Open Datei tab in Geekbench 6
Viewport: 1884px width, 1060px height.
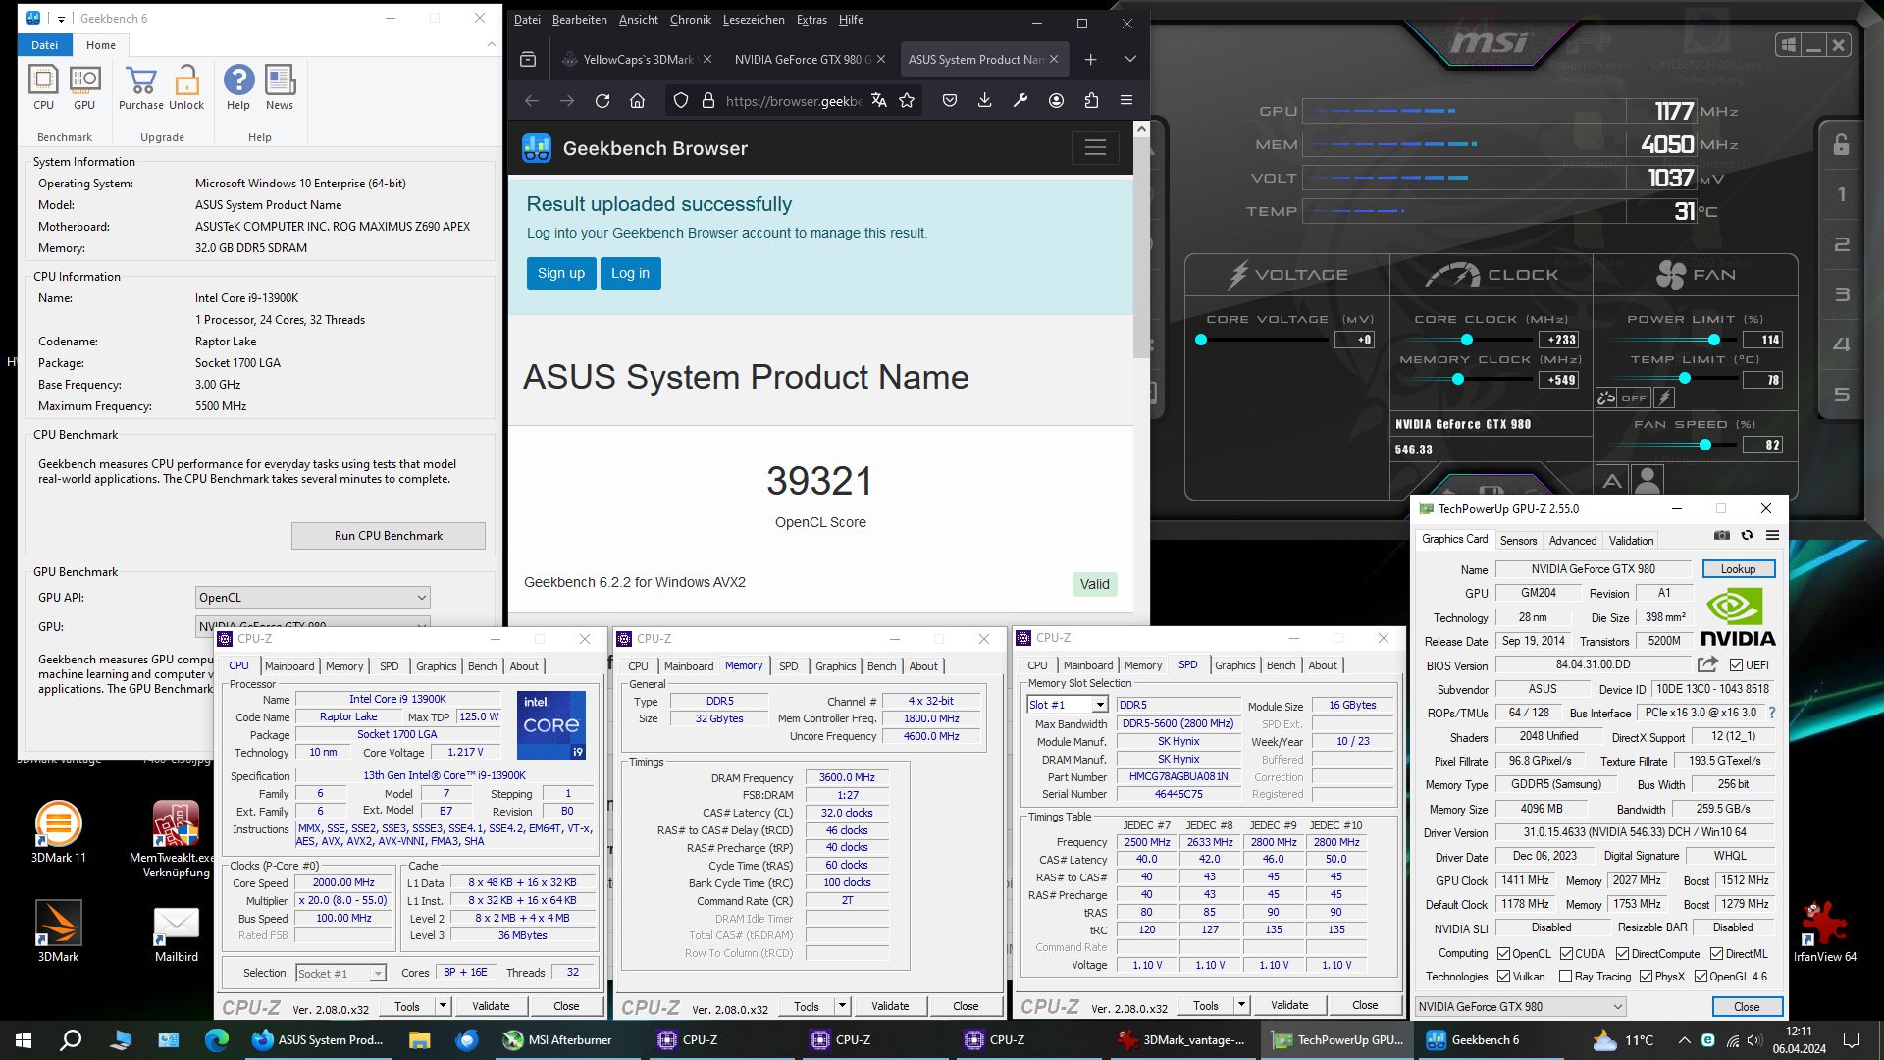pos(45,45)
